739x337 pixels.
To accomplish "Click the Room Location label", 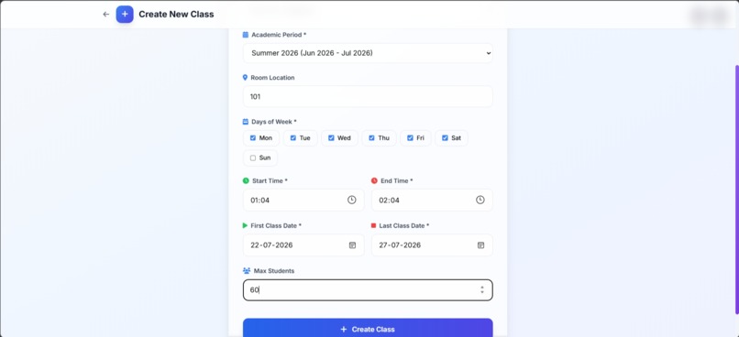I will click(x=272, y=78).
